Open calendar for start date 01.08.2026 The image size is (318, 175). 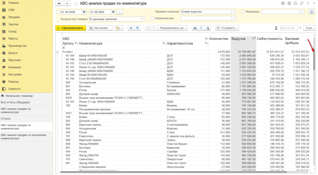[x=84, y=12]
